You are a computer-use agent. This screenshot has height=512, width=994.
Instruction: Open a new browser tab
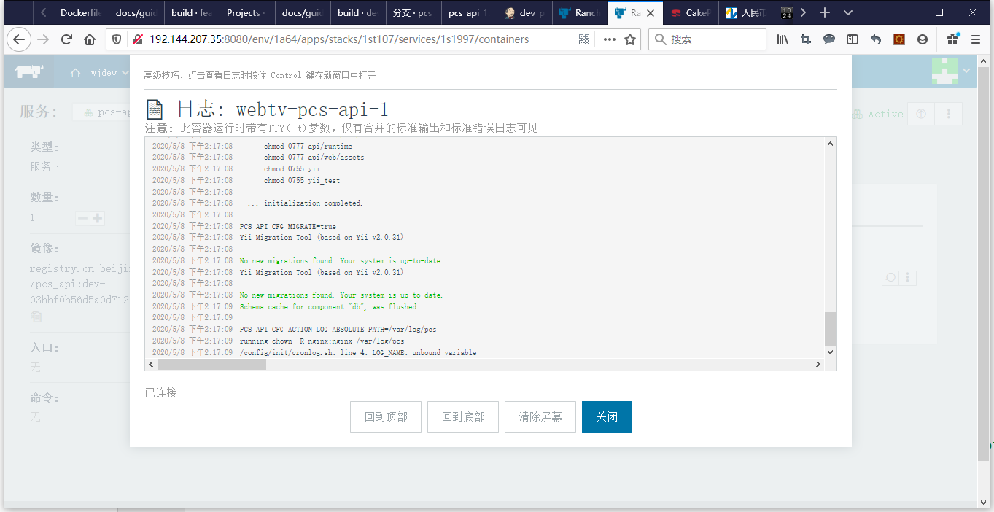click(825, 12)
